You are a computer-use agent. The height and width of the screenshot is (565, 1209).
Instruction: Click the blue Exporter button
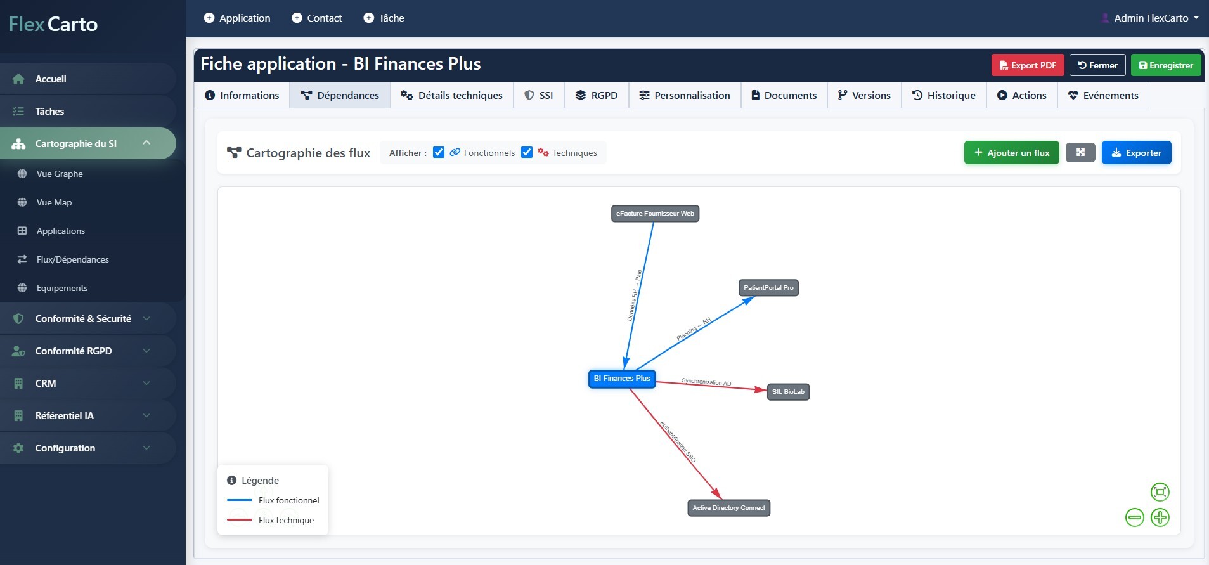[1136, 152]
